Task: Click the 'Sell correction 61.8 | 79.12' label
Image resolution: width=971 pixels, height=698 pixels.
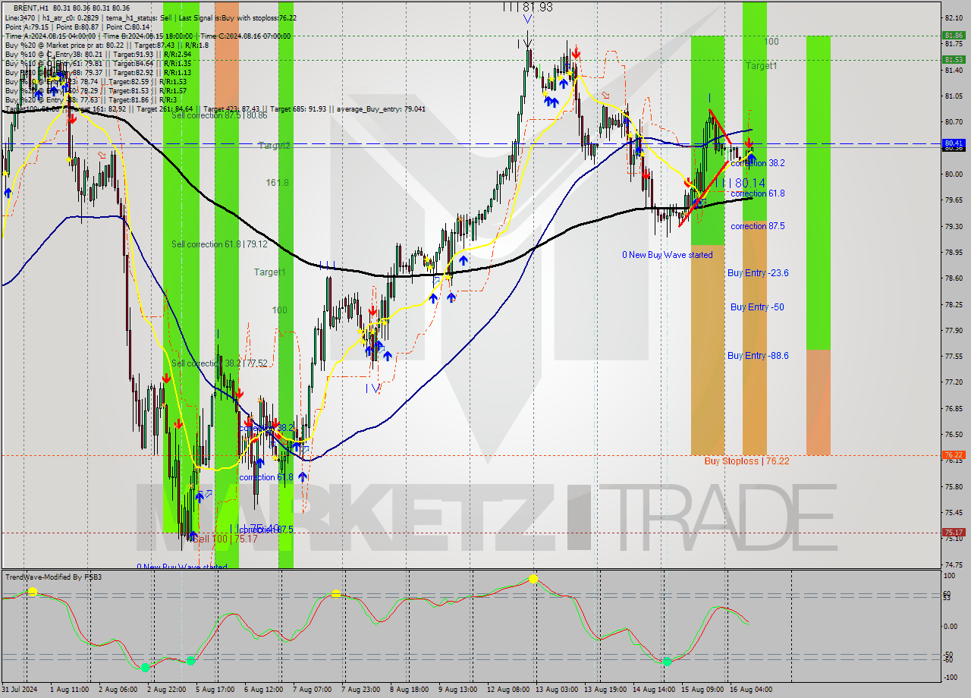Action: click(219, 244)
